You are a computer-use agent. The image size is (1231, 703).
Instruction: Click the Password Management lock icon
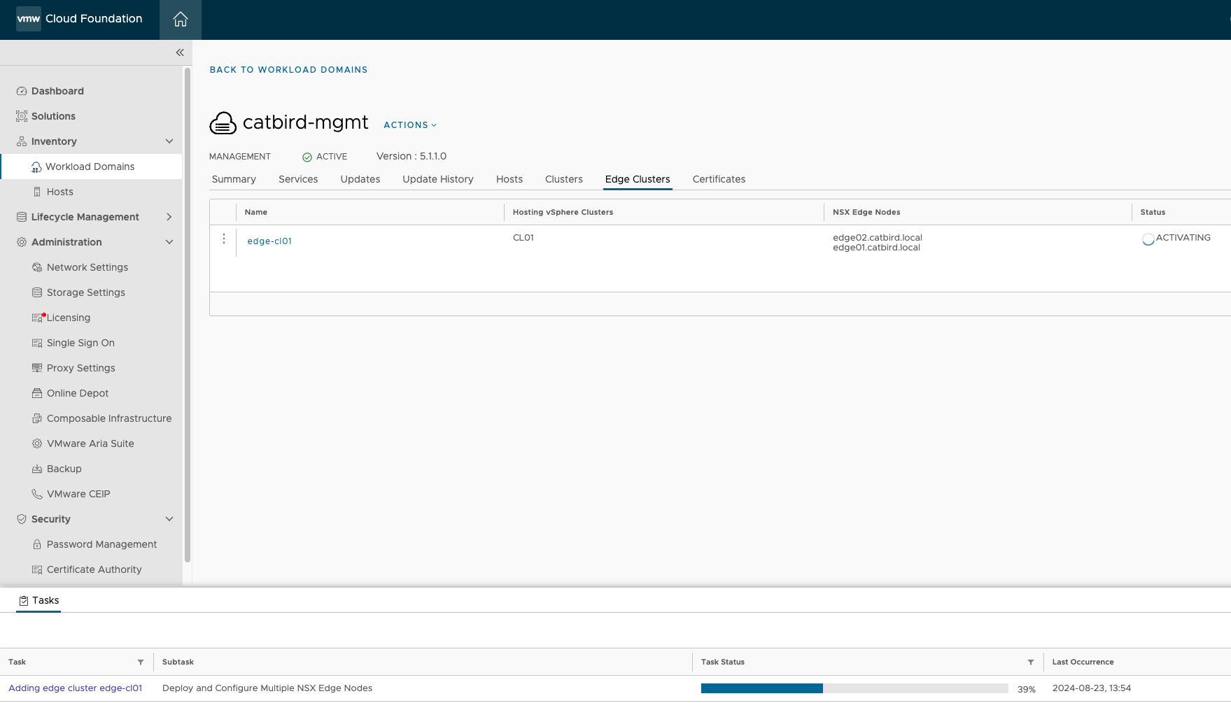pos(37,544)
